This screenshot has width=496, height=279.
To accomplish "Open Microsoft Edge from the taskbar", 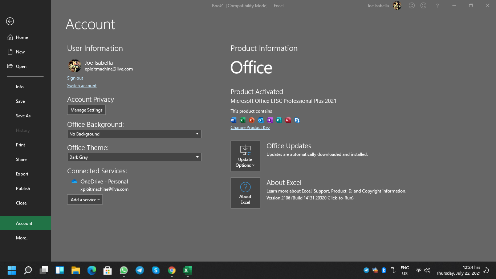I will [x=92, y=270].
